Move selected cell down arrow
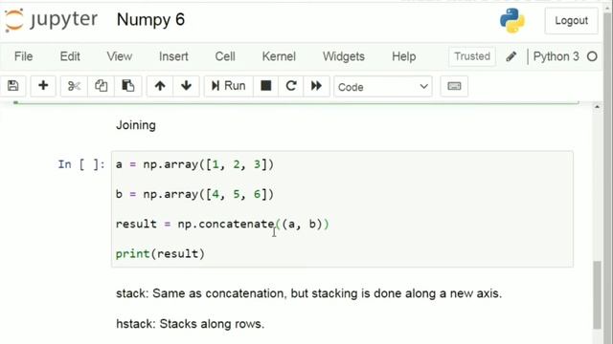 (x=186, y=86)
